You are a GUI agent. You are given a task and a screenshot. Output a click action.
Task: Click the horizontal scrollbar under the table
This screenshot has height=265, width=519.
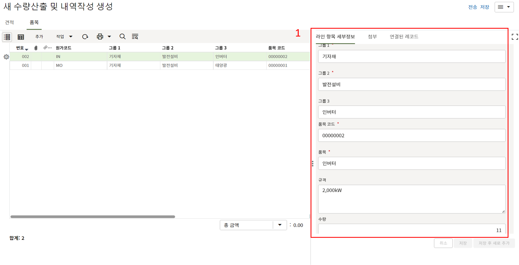[x=93, y=217]
